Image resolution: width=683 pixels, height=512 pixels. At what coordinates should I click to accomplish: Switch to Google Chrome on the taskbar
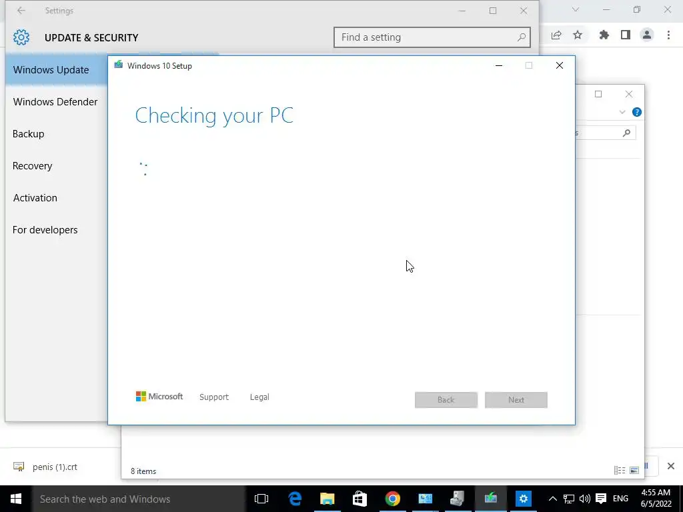392,499
